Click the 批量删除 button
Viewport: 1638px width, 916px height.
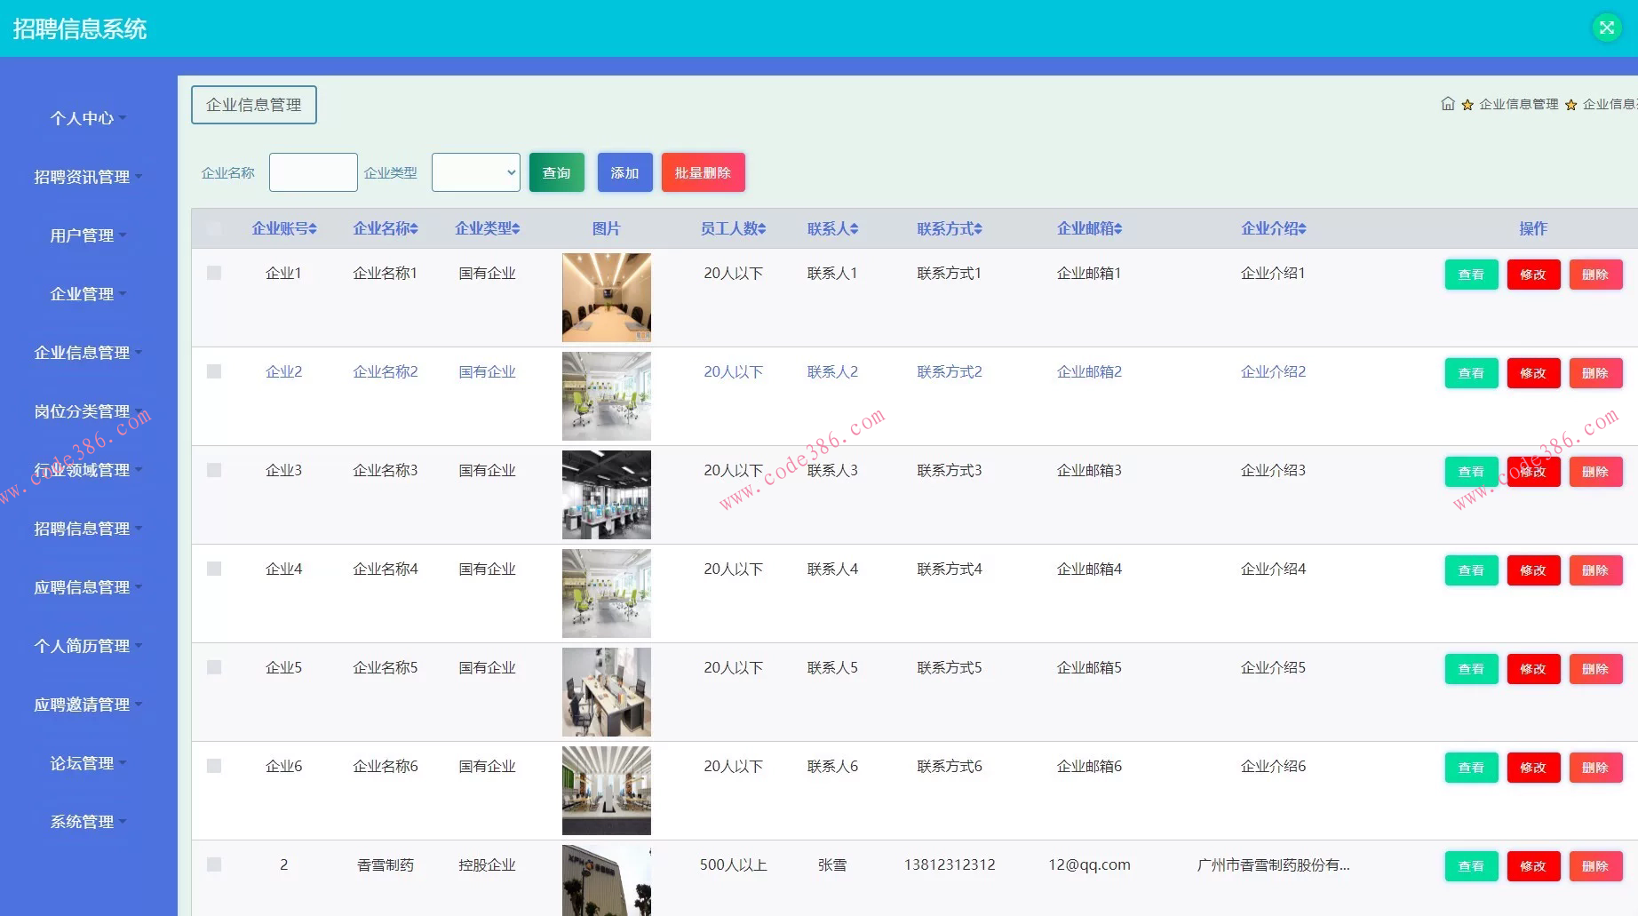(703, 172)
